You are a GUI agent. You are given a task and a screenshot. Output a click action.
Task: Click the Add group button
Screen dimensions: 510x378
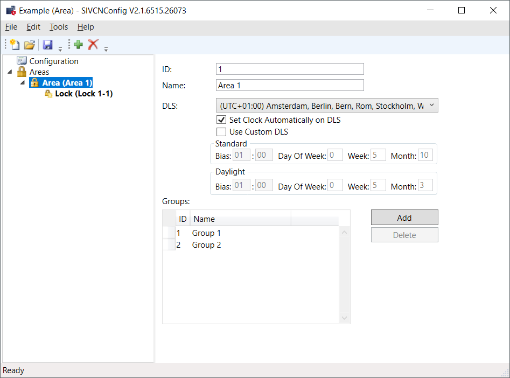pos(404,218)
